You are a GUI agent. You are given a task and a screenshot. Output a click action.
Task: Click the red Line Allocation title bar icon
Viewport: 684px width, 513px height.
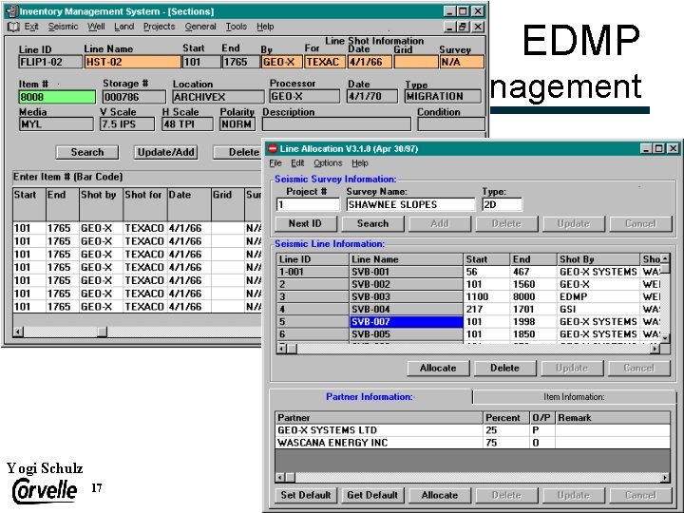coord(273,149)
